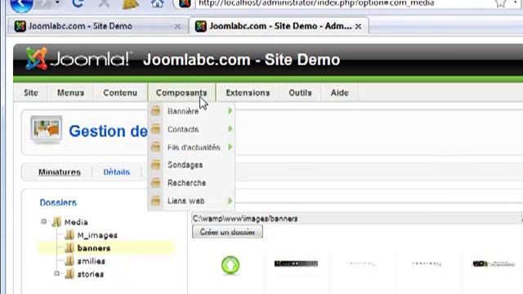
Task: Select the M_images folder
Action: click(x=97, y=235)
